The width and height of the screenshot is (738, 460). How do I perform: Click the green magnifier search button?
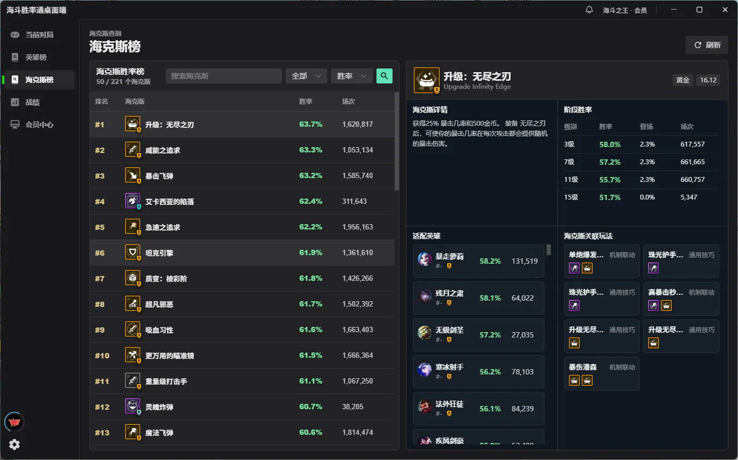(x=385, y=76)
